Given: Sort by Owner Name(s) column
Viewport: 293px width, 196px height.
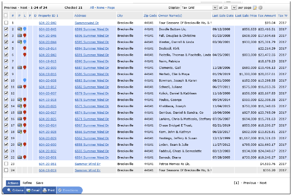Looking at the screenshot, I should click(170, 16).
